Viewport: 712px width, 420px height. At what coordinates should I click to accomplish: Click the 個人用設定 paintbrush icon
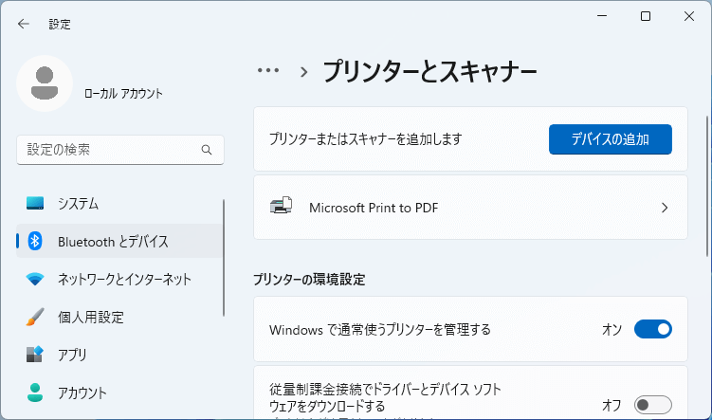pyautogui.click(x=35, y=317)
